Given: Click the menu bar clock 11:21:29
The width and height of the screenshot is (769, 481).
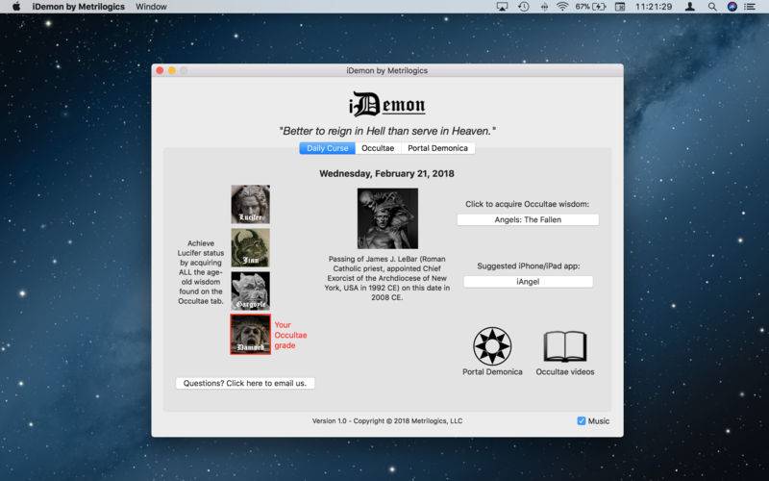Looking at the screenshot, I should pos(654,7).
